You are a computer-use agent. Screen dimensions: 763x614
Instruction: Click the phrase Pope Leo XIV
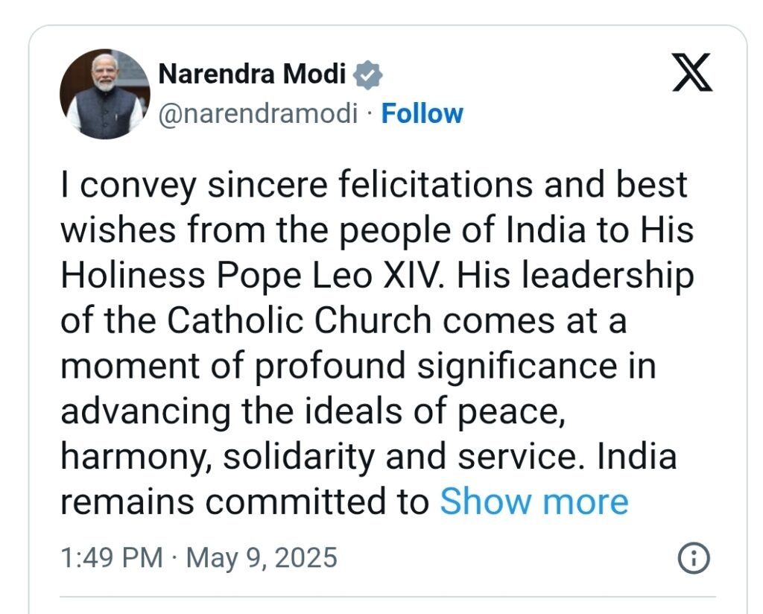click(x=329, y=276)
